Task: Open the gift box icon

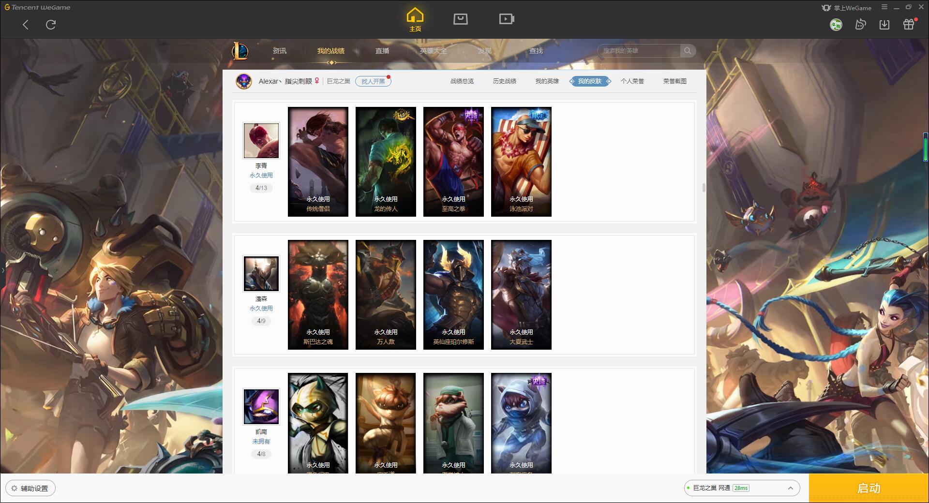Action: click(909, 24)
